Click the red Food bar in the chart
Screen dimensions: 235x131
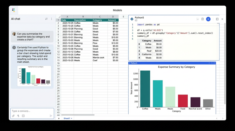point(183,101)
